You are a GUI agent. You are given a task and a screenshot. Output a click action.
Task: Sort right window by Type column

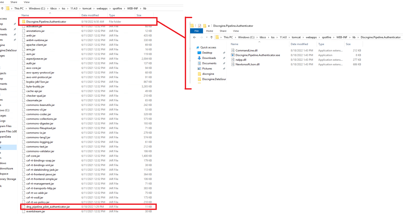click(321, 44)
